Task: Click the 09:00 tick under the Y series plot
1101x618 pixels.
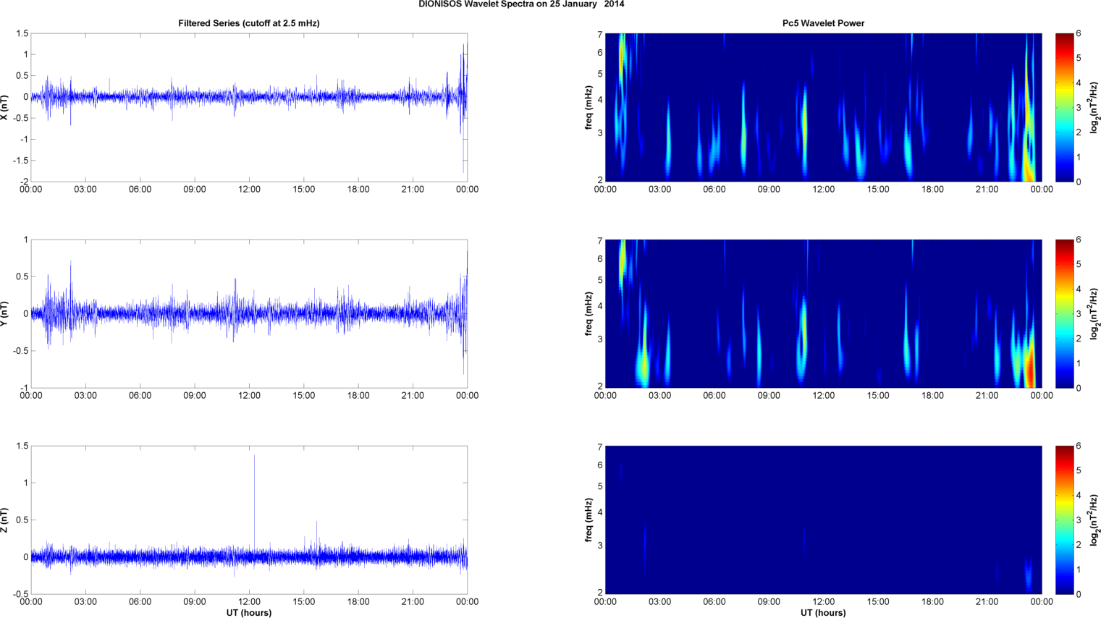Action: point(195,396)
